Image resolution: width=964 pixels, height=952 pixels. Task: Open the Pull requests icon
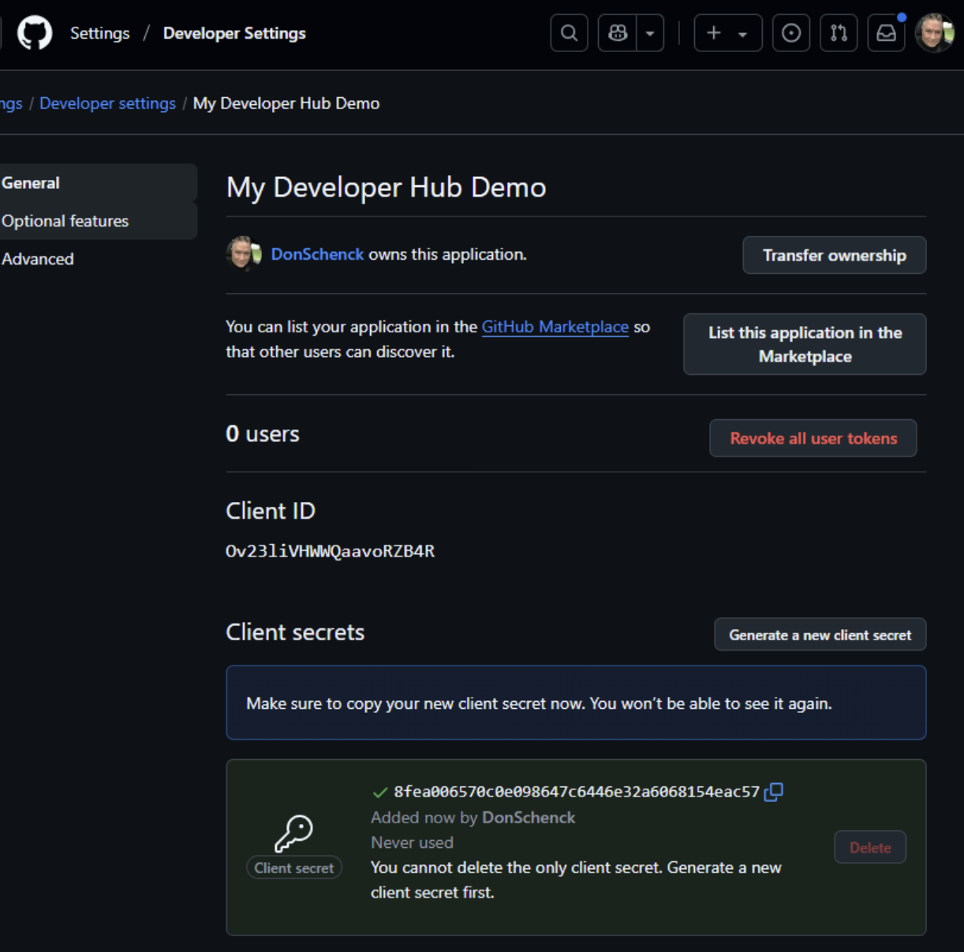click(839, 33)
